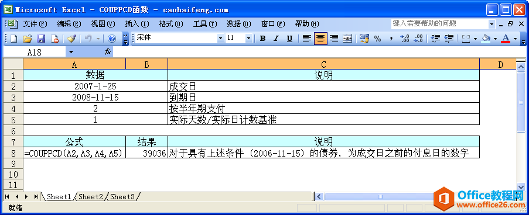Open the 插入 menu
Viewport: 529px width, 215px height.
[137, 24]
